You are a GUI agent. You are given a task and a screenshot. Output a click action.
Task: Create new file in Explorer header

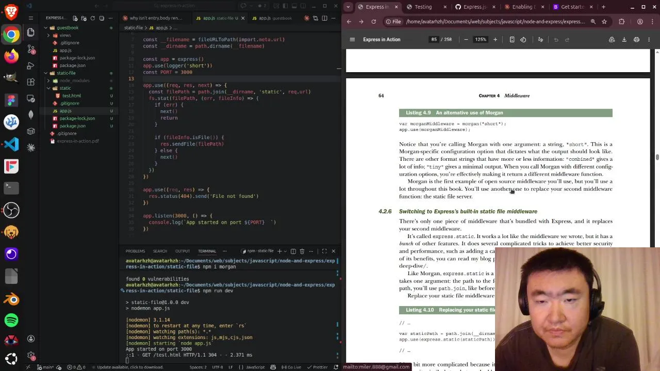tap(75, 18)
